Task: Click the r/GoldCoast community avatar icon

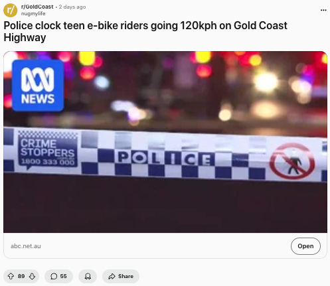Action: (11, 10)
